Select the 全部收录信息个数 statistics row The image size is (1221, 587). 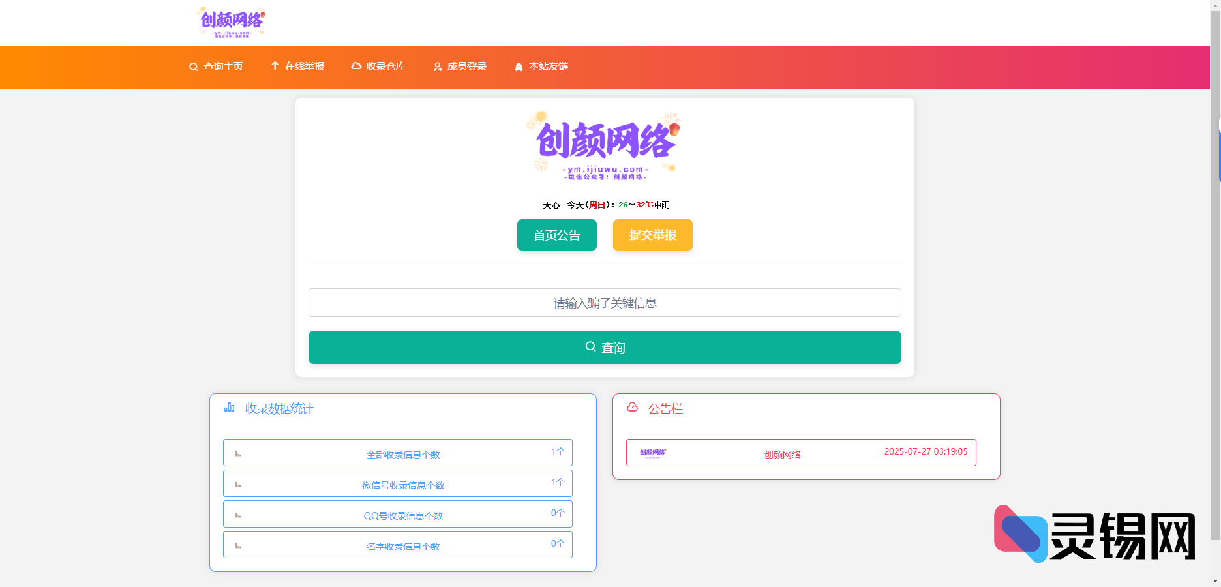[x=398, y=453]
